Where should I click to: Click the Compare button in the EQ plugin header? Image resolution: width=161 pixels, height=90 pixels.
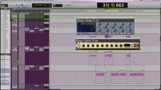coord(91,21)
